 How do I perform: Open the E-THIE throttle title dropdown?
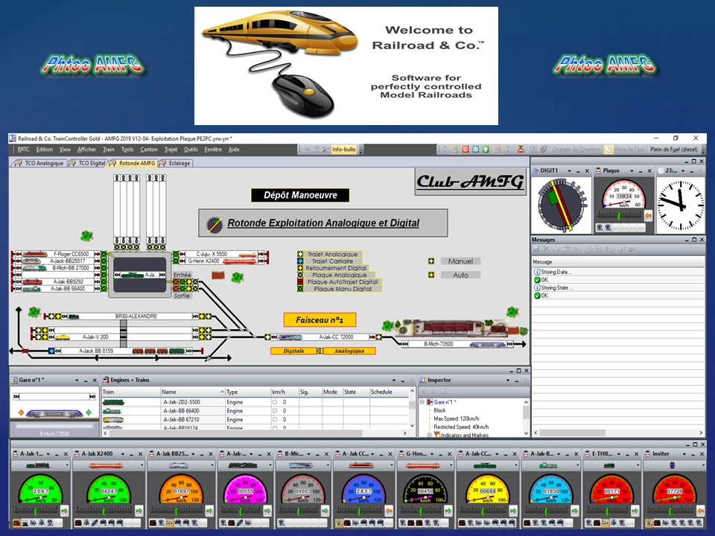[x=617, y=454]
